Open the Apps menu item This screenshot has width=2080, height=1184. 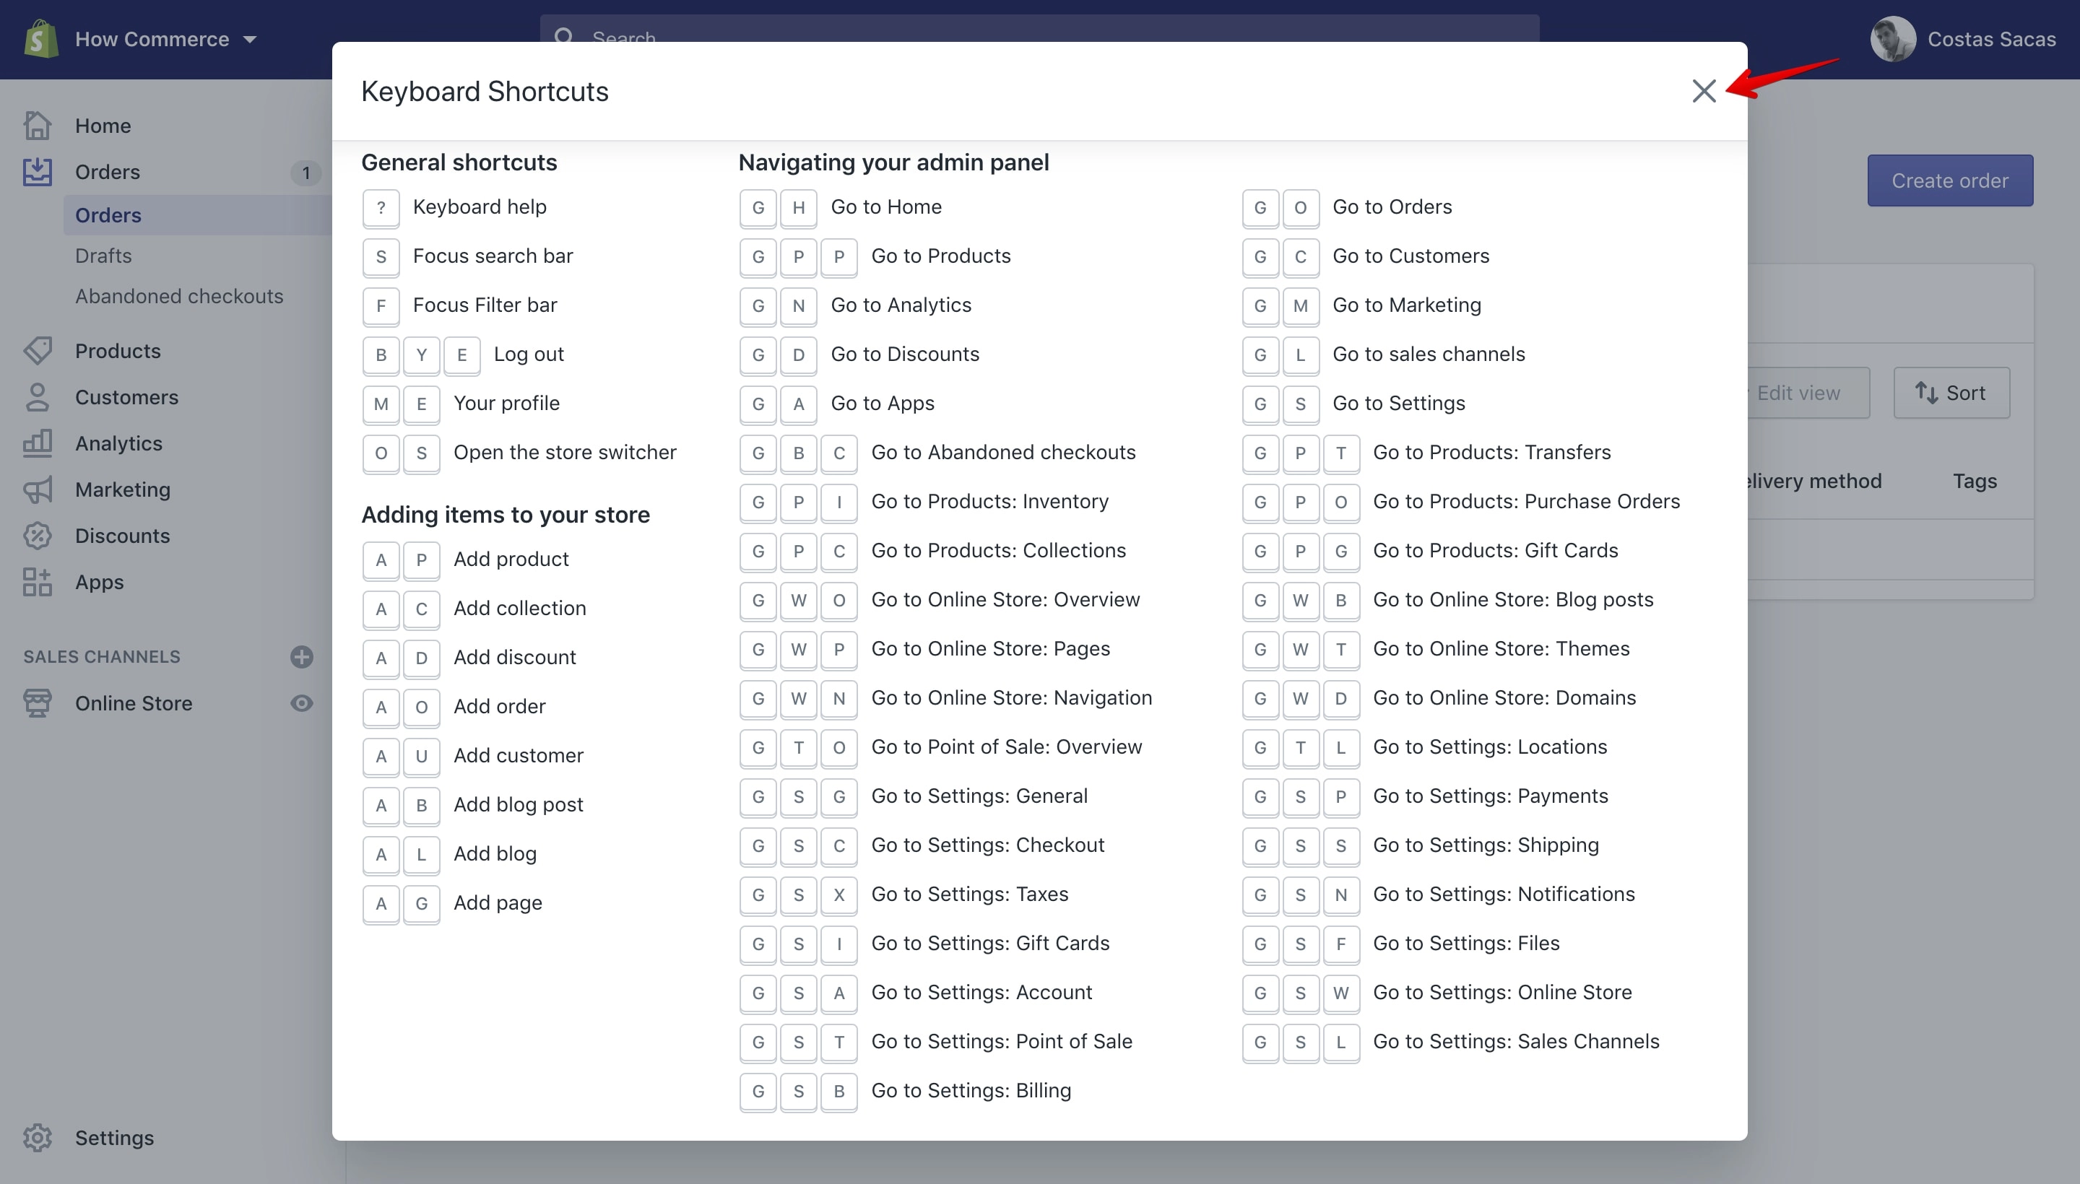click(x=99, y=582)
